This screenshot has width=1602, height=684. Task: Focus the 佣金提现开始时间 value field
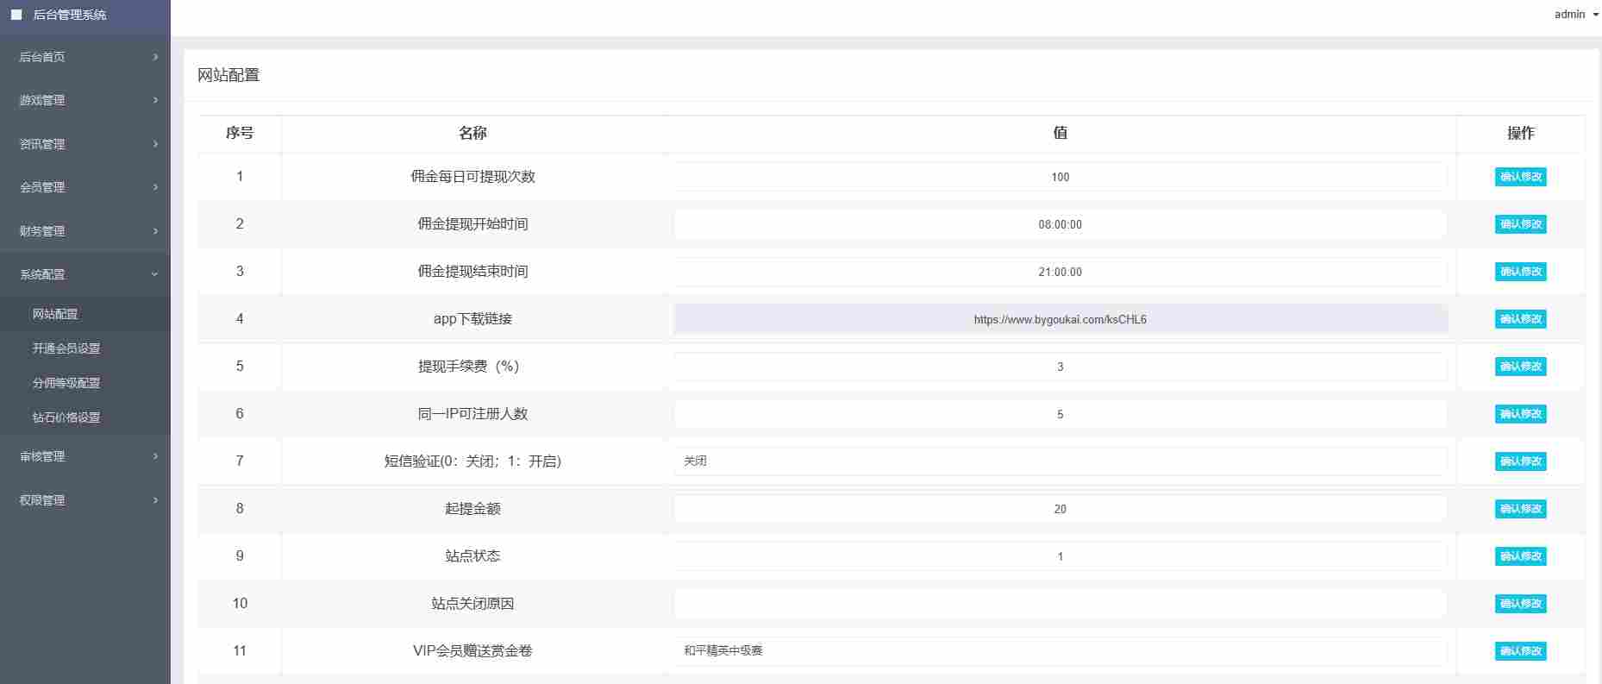click(x=1060, y=224)
